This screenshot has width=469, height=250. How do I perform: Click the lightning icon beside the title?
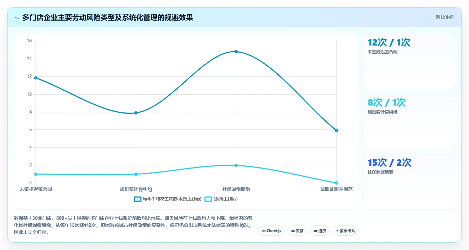(17, 17)
